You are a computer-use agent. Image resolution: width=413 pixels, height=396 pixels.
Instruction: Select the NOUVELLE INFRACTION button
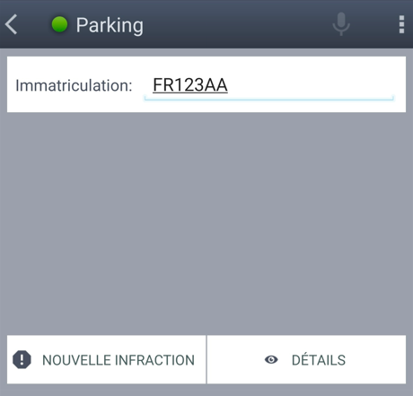(x=107, y=359)
